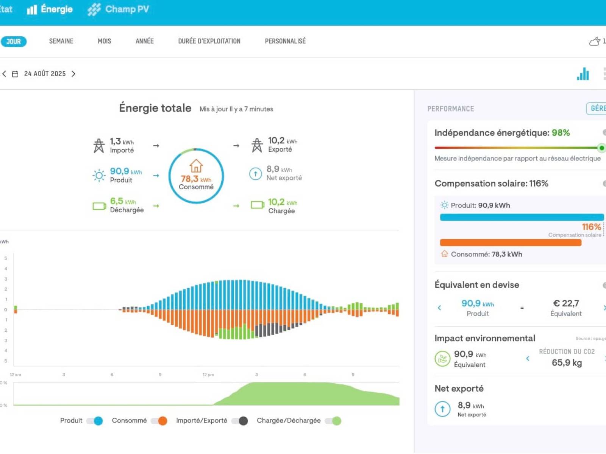This screenshot has height=454, width=606.
Task: Open the bar chart view icon
Action: pyautogui.click(x=583, y=74)
